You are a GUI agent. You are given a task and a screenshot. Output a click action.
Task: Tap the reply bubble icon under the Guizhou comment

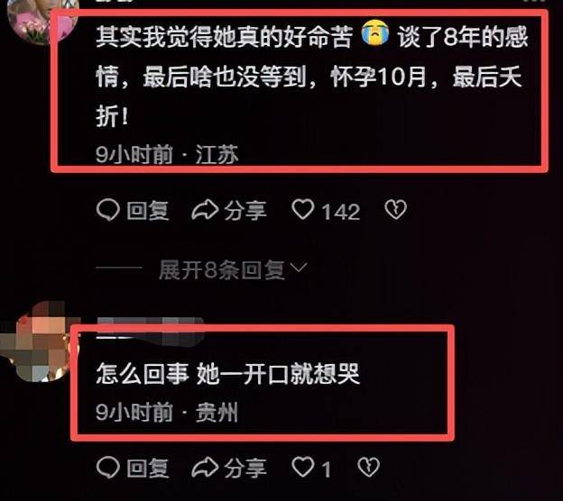(107, 468)
